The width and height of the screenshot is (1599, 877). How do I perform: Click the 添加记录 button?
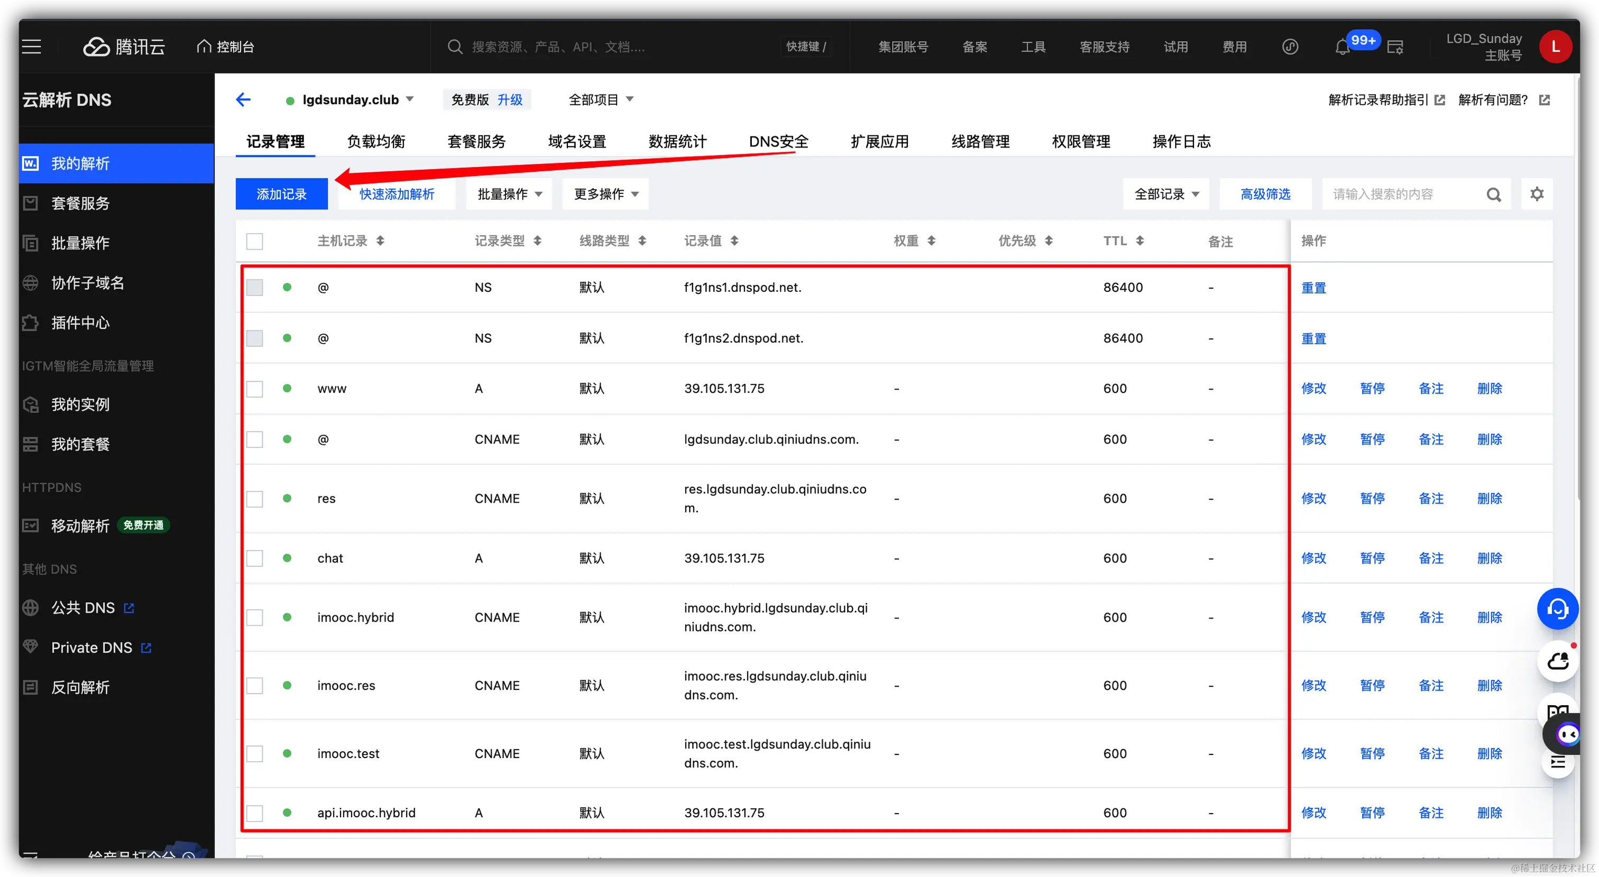281,194
